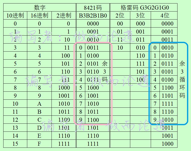The height and width of the screenshot is (151, 191).
Task: Click decimal cell '11' in 10进制 column
Action: [x=15, y=112]
